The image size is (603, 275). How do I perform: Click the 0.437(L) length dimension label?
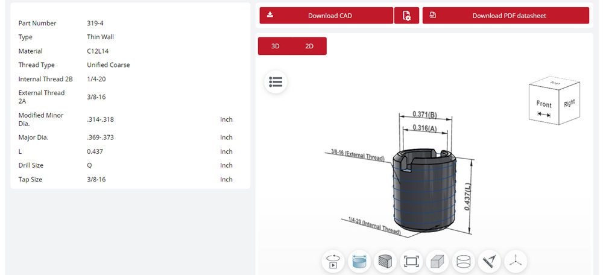pos(467,196)
